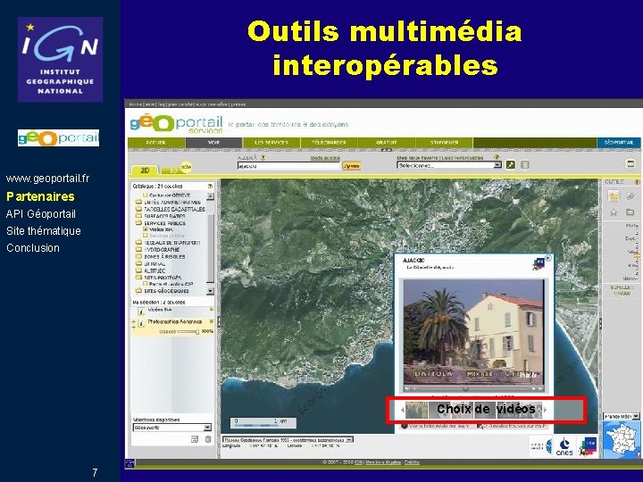Viewport: 643px width, 482px height.
Task: Adjust the Opacité slider for Photographies Aériennes
Action: click(188, 331)
